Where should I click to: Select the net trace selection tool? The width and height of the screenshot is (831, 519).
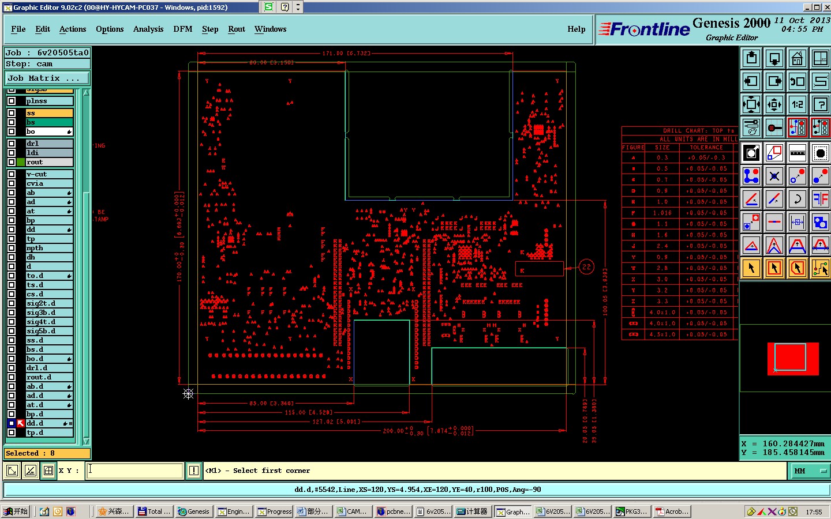point(820,268)
